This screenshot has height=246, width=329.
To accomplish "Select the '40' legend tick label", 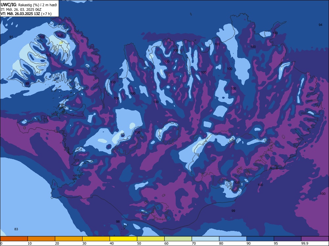I will click(x=112, y=243).
